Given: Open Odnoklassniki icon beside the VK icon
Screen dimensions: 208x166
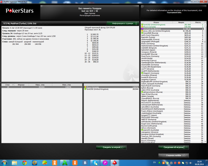Looking at the screenshot, I should point(75,163).
